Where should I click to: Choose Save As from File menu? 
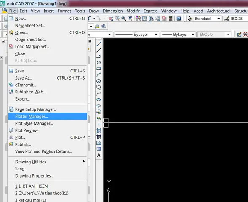48,78
